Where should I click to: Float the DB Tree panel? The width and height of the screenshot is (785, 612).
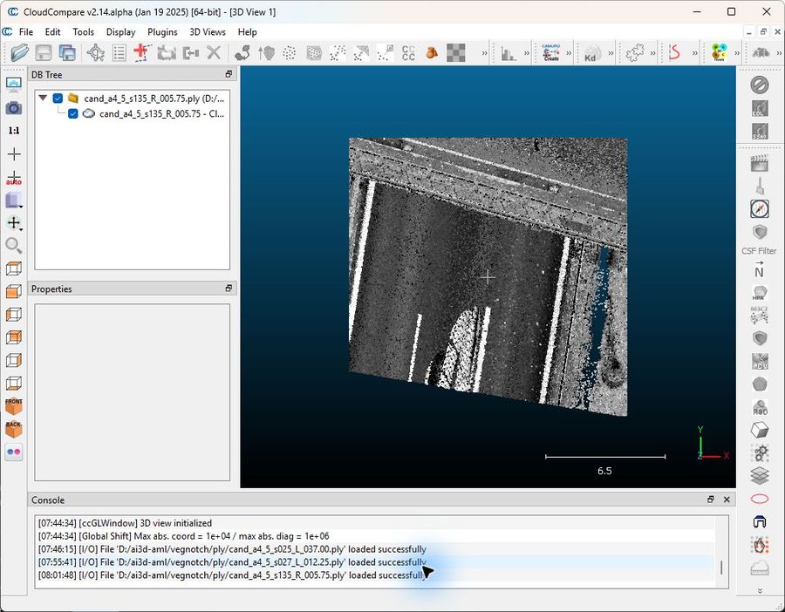[x=229, y=74]
